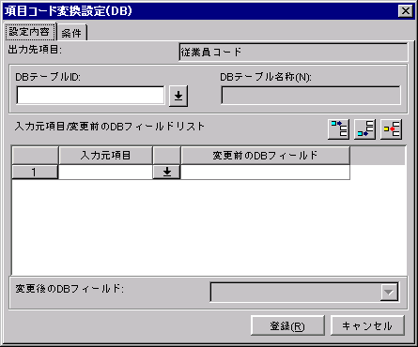Click the DBテーブル名称(N) field

coord(311,96)
